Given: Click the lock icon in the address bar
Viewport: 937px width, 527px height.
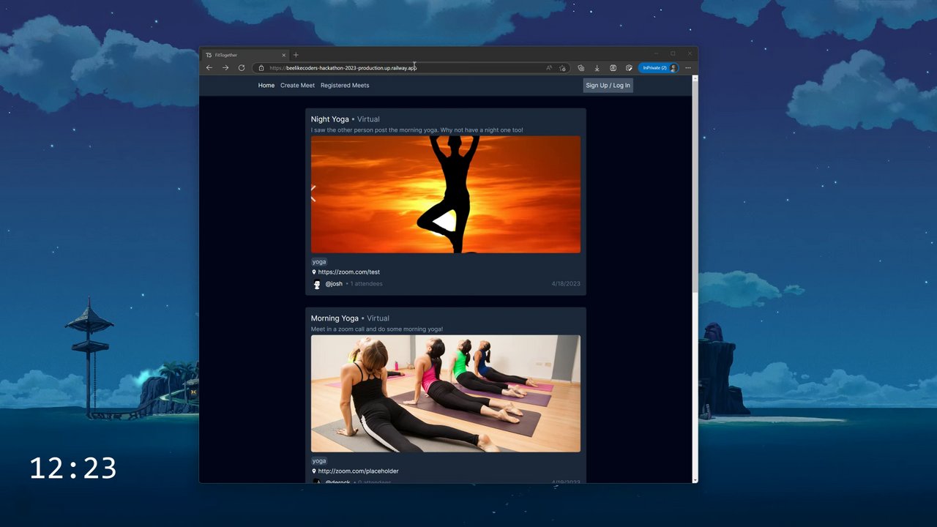Looking at the screenshot, I should 261,68.
